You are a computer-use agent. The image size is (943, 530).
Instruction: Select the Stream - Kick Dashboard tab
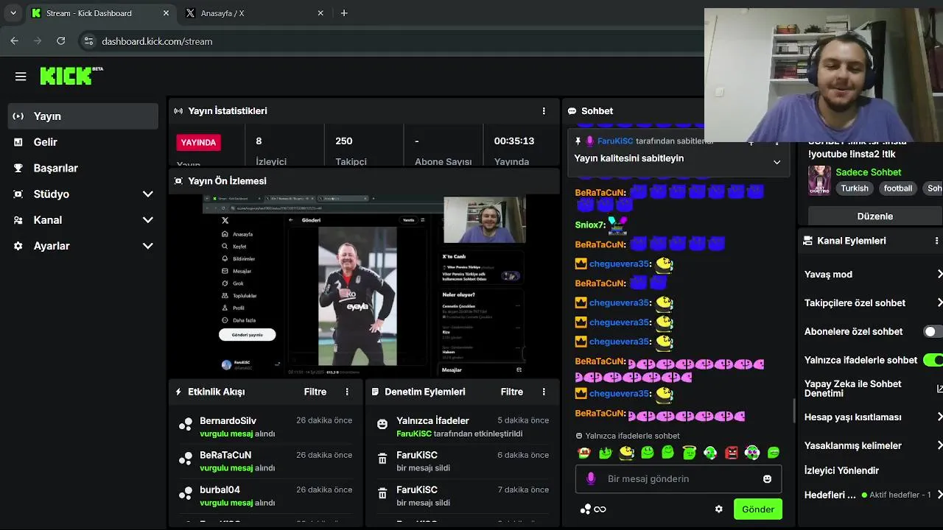coord(101,13)
